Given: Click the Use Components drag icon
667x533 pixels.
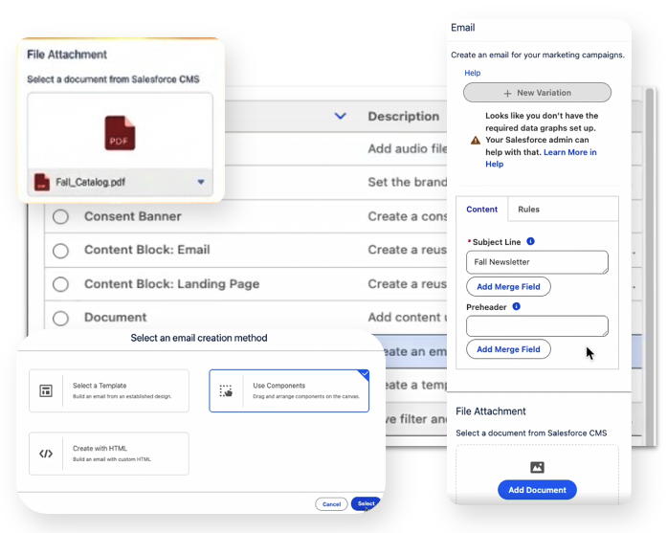Looking at the screenshot, I should click(x=226, y=390).
